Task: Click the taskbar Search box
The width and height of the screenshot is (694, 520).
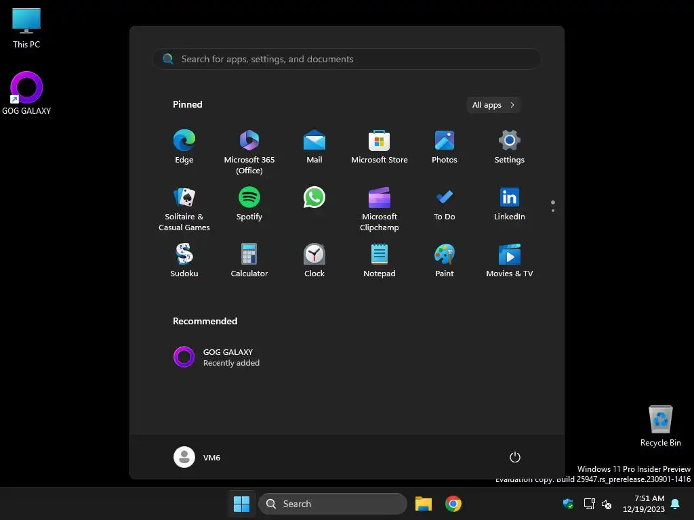Action: 332,504
